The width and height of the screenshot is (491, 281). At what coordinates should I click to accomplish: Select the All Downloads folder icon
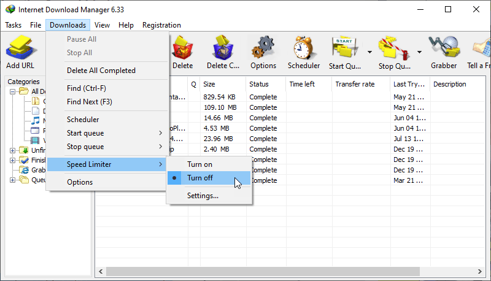coord(24,91)
